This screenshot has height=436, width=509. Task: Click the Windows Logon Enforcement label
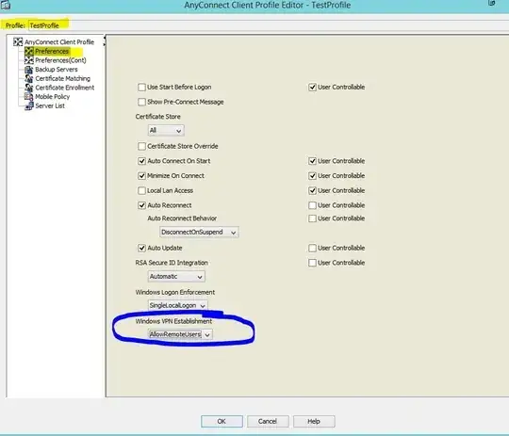175,292
